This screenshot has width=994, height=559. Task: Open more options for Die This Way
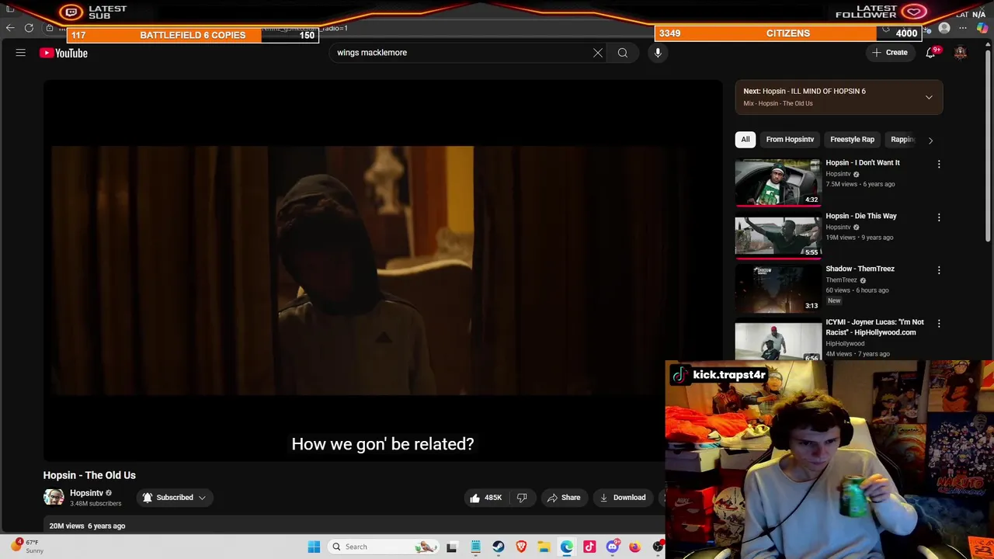[939, 217]
